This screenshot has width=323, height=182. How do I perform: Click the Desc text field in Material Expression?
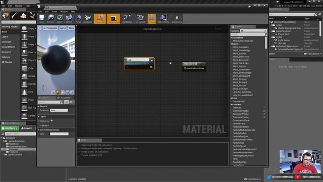pos(60,134)
